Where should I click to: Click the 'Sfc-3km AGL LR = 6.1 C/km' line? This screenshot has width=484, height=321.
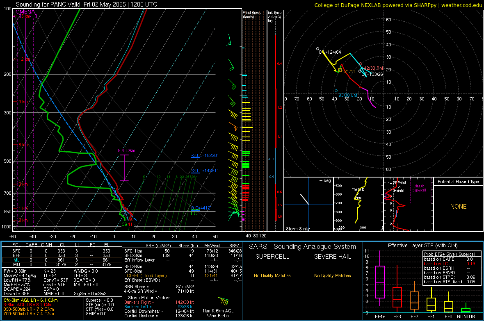point(31,300)
